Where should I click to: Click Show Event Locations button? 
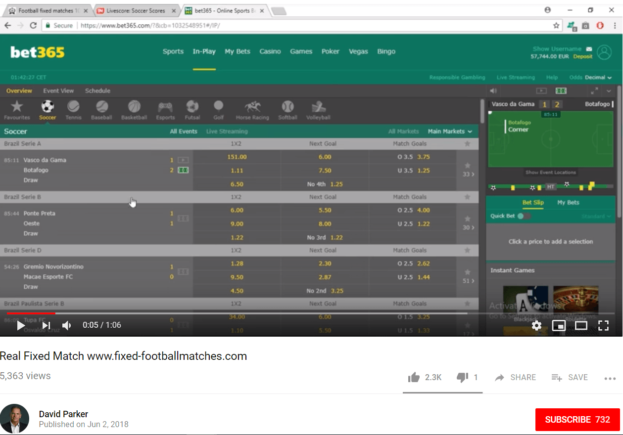(x=551, y=173)
